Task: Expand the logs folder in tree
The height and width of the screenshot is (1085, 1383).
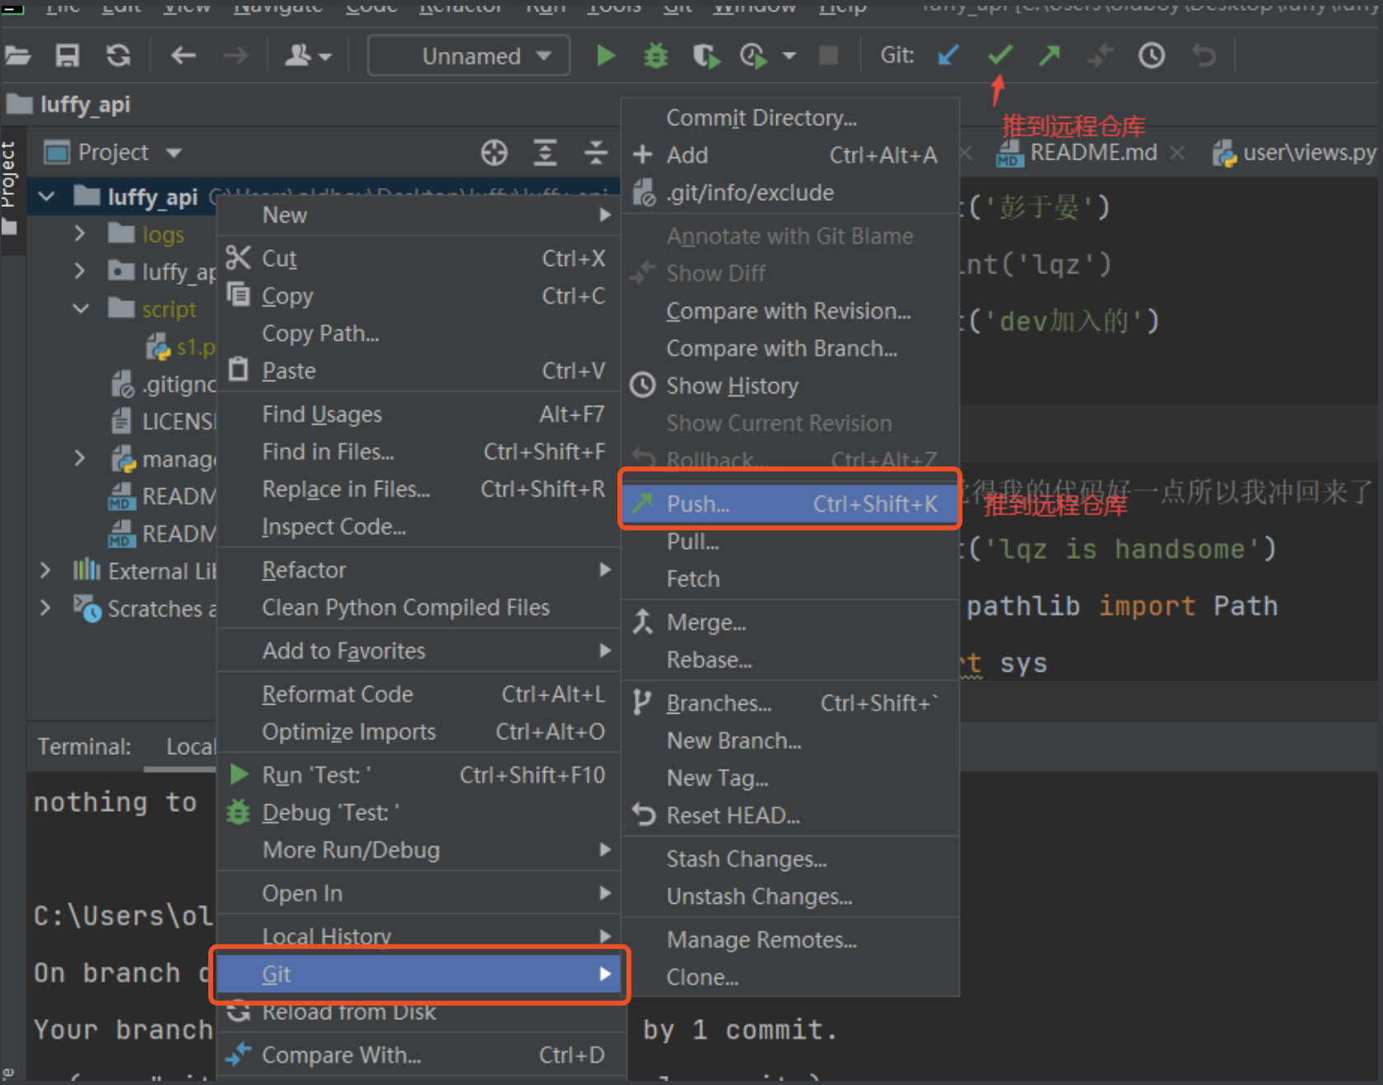Action: [79, 234]
